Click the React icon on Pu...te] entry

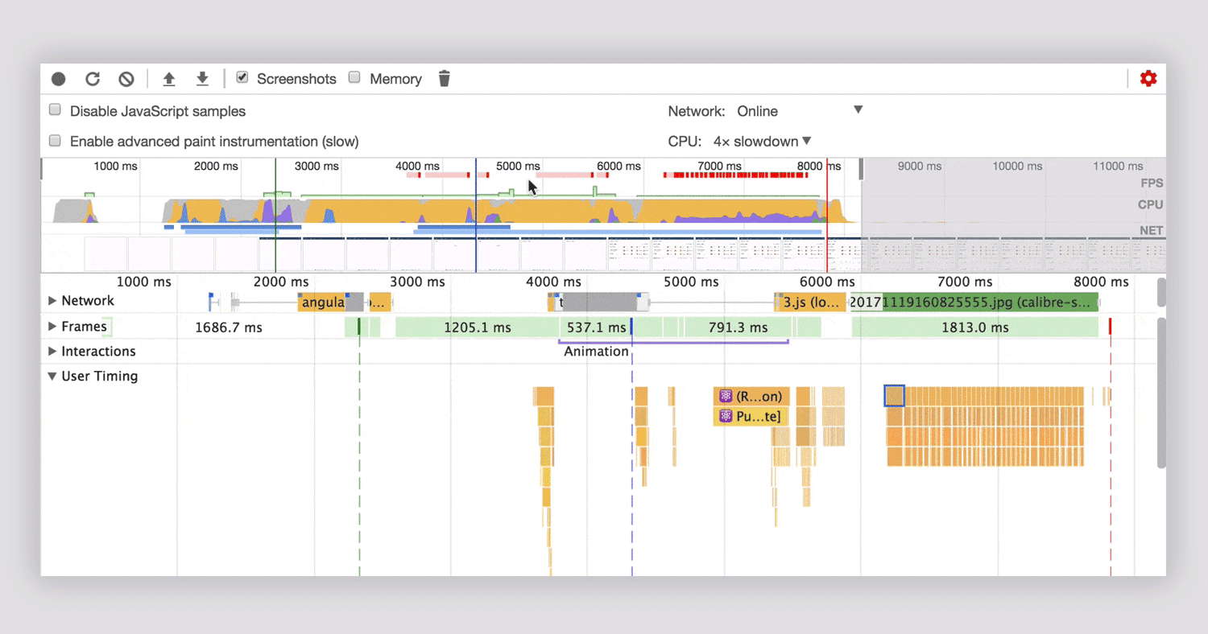tap(726, 417)
